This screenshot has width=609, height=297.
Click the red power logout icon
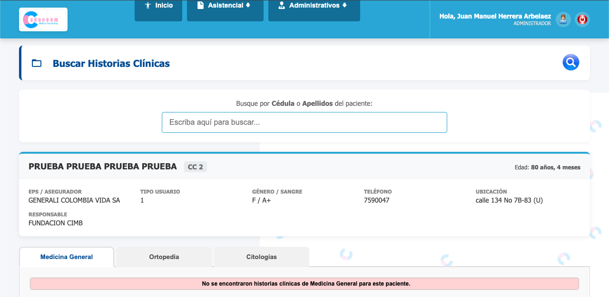point(582,19)
